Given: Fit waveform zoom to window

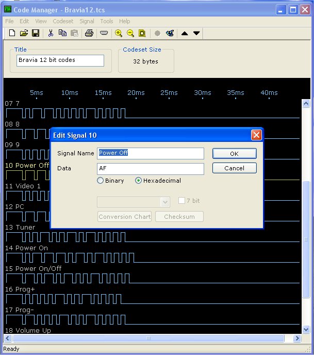Looking at the screenshot, I should tap(142, 33).
